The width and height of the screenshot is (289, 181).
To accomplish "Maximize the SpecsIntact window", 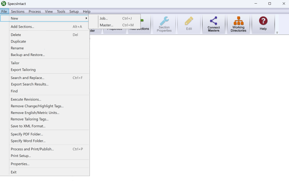I will 270,4.
